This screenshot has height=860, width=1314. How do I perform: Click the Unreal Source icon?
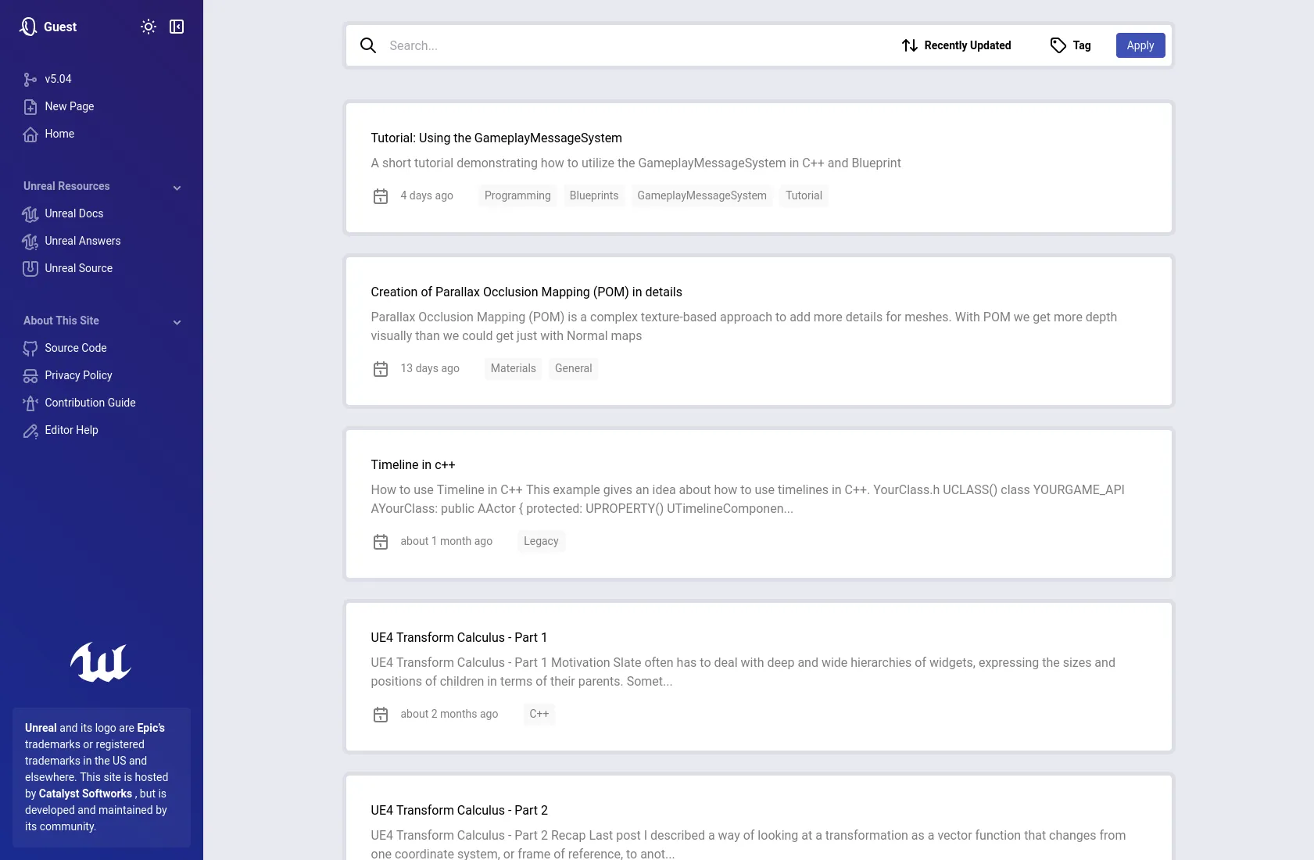30,269
